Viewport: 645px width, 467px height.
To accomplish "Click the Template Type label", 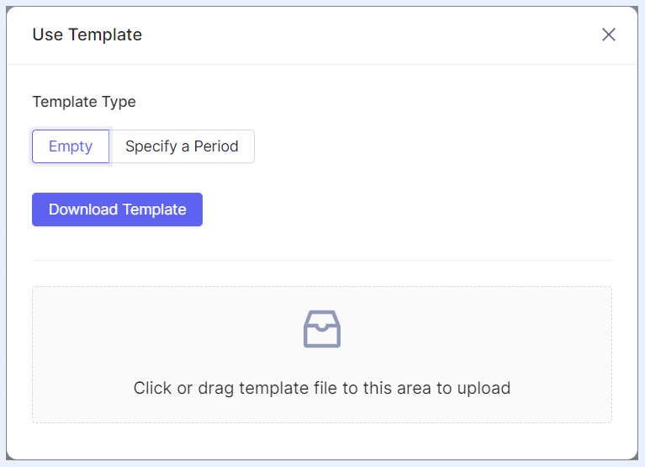I will [84, 102].
